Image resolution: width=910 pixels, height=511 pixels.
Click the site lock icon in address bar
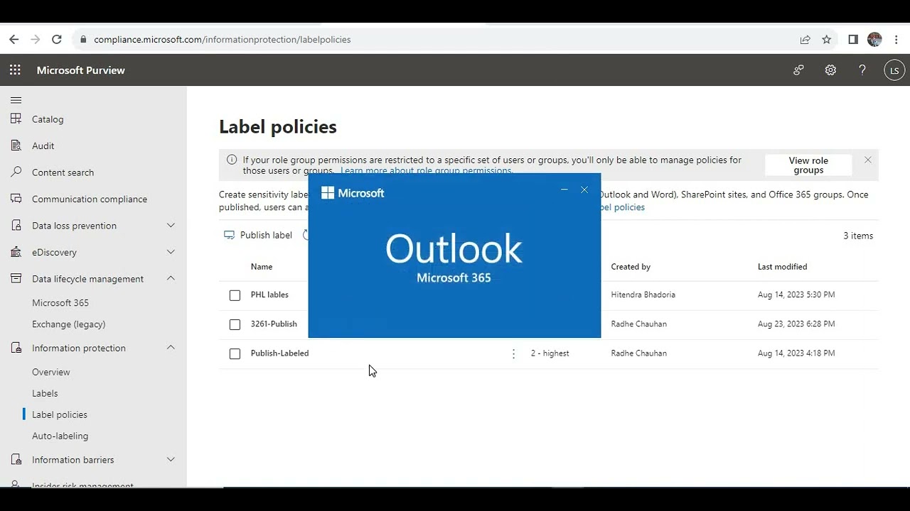[x=83, y=40]
